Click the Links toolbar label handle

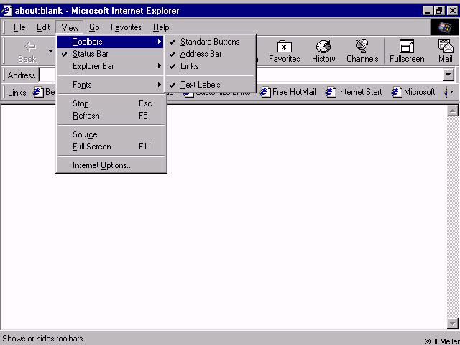click(x=17, y=93)
